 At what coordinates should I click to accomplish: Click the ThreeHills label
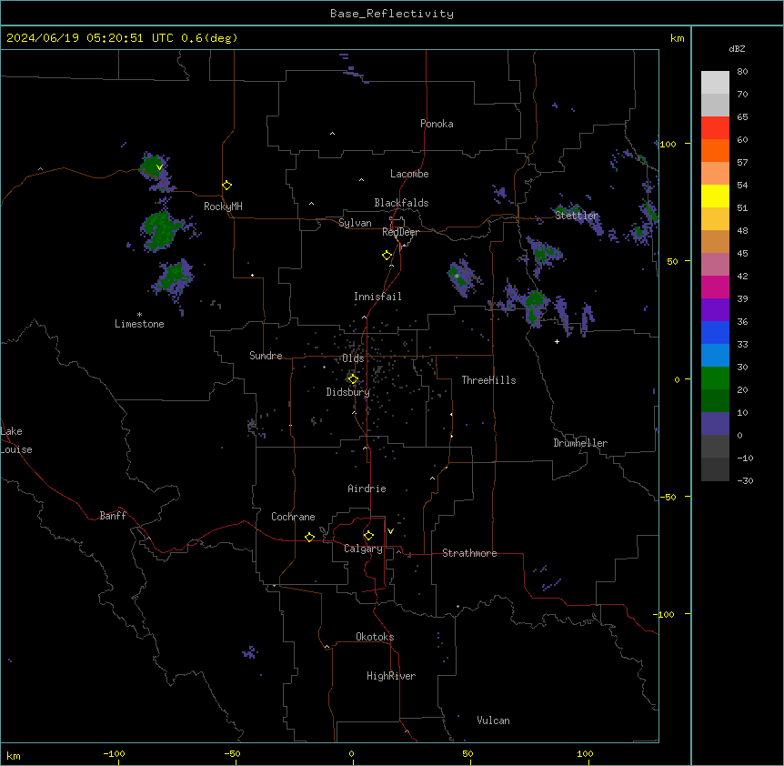pos(488,380)
